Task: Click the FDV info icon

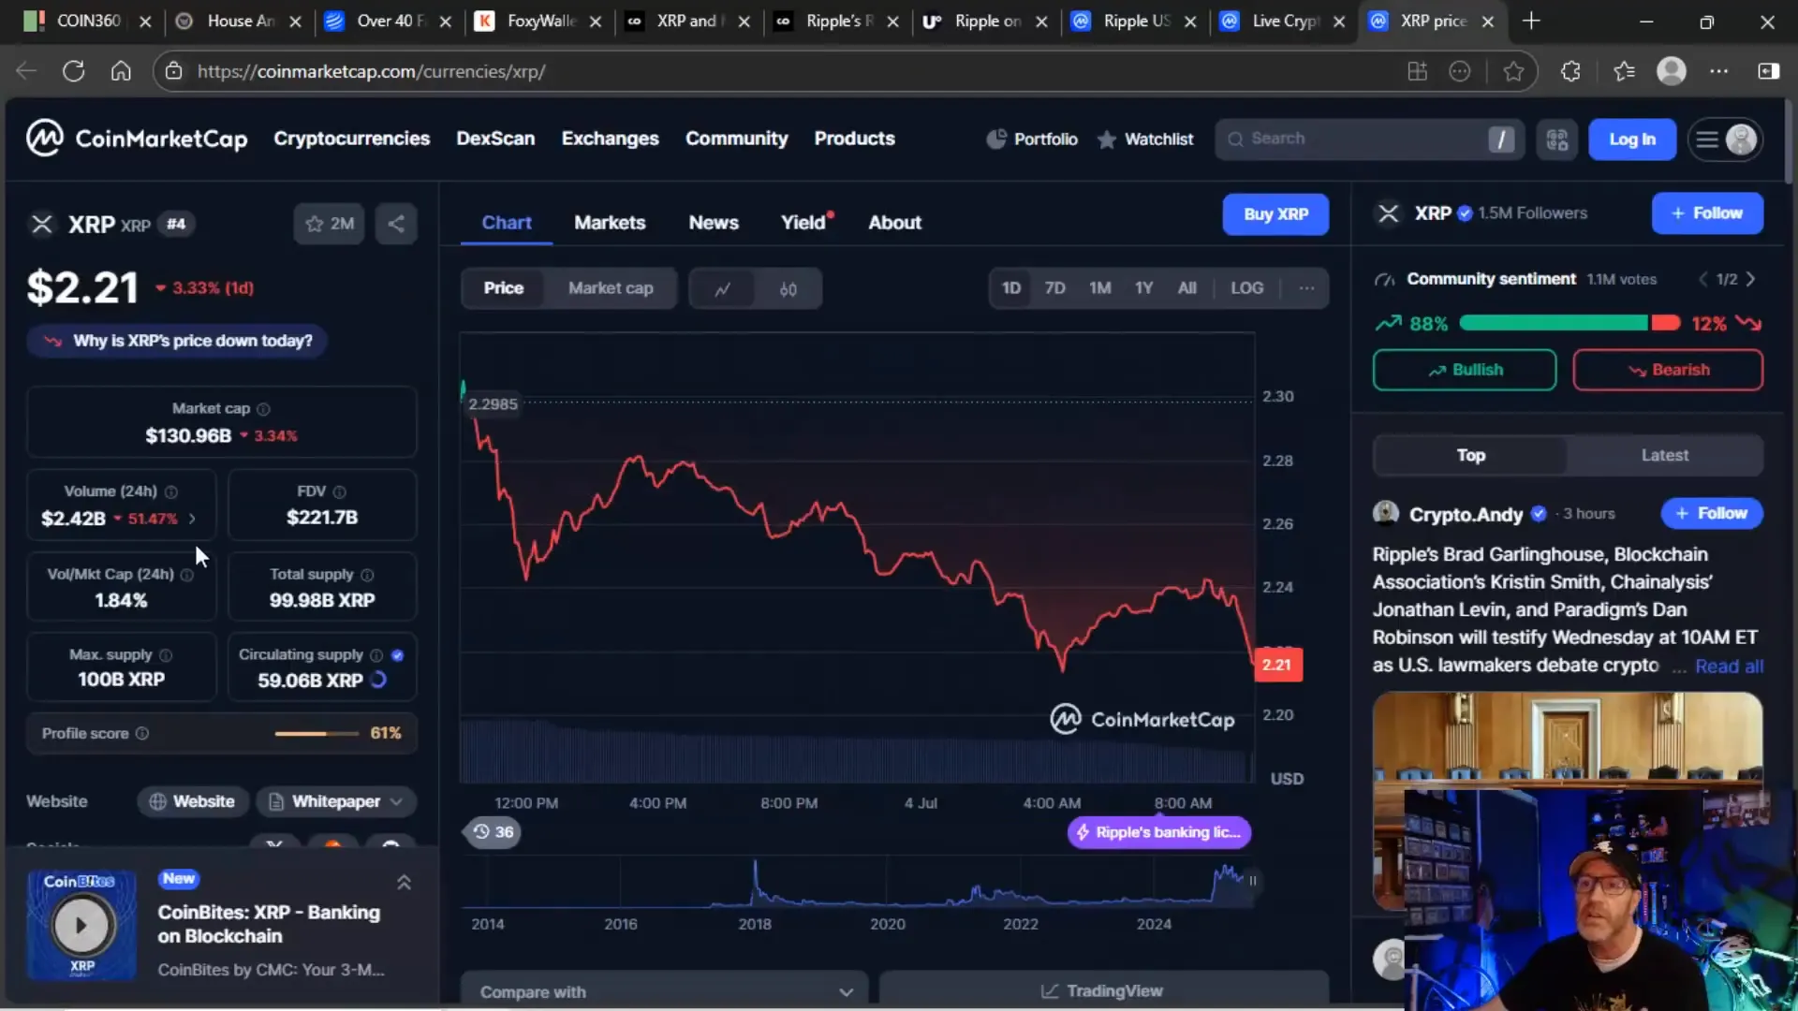Action: tap(339, 491)
